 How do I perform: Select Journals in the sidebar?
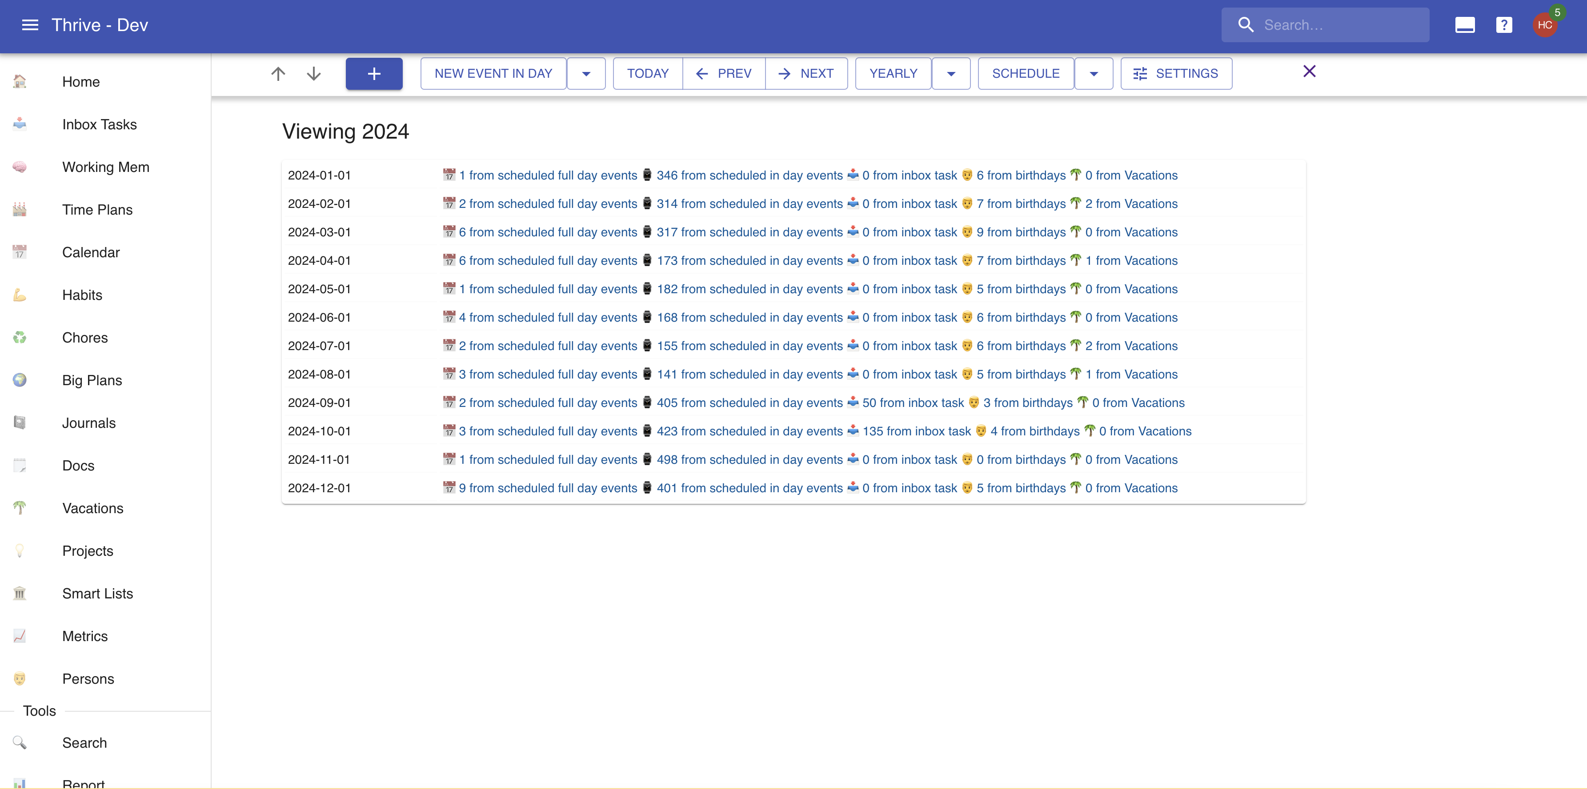point(89,422)
